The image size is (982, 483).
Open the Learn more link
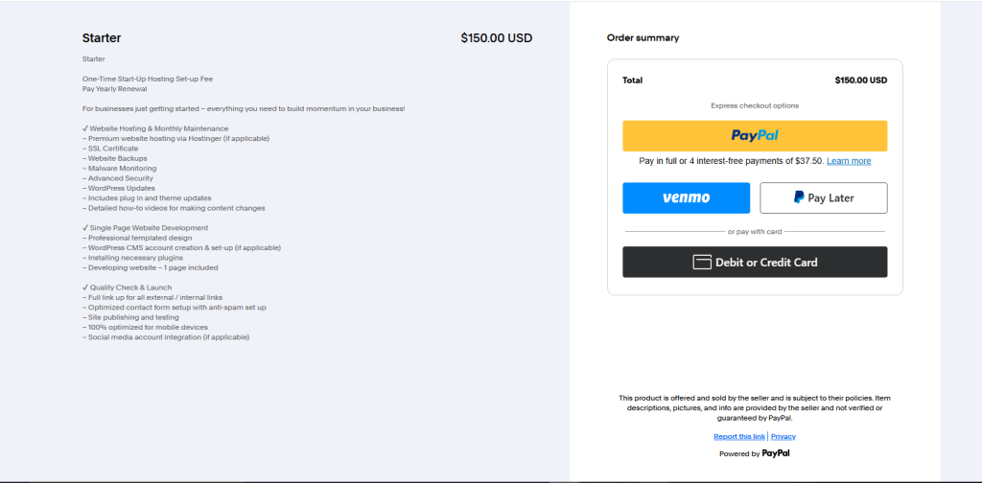[849, 161]
